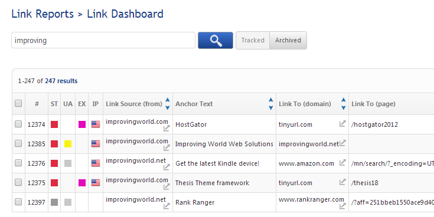
Task: Open external link icon under www.rankranger.com
Action: tap(342, 206)
